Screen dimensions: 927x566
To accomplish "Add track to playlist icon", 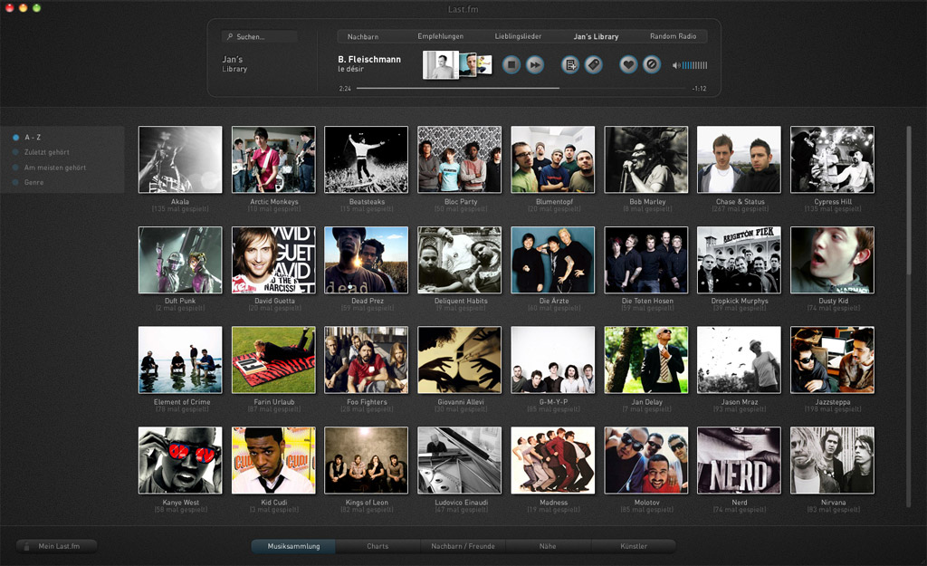I will click(x=570, y=64).
